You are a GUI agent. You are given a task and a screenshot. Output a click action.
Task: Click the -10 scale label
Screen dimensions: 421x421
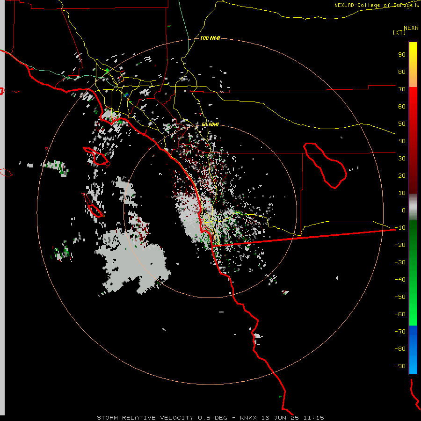pos(400,228)
